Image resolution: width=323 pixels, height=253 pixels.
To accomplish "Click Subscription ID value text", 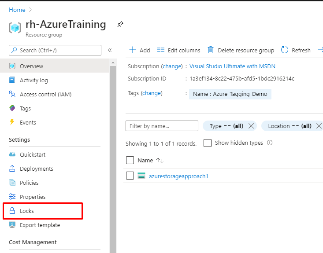I will pyautogui.click(x=242, y=79).
